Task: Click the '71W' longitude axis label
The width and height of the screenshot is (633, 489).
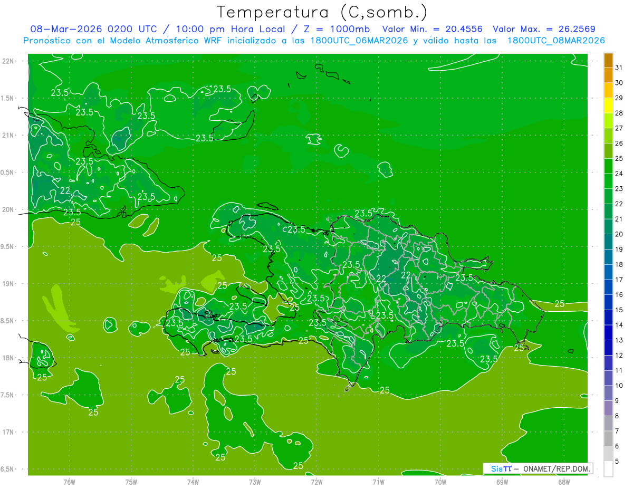Action: tap(378, 482)
